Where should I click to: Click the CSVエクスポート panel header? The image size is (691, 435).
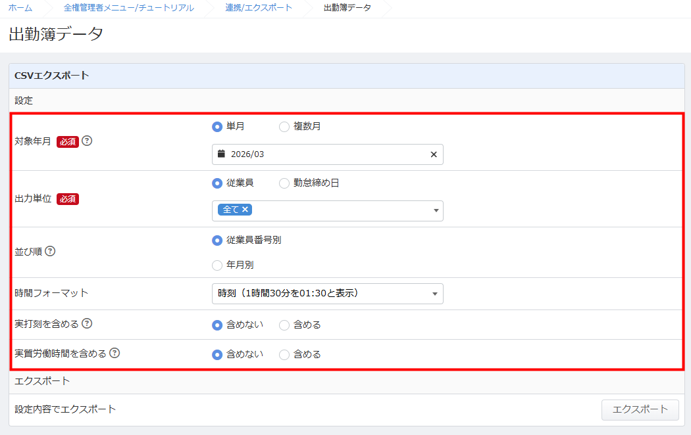347,76
